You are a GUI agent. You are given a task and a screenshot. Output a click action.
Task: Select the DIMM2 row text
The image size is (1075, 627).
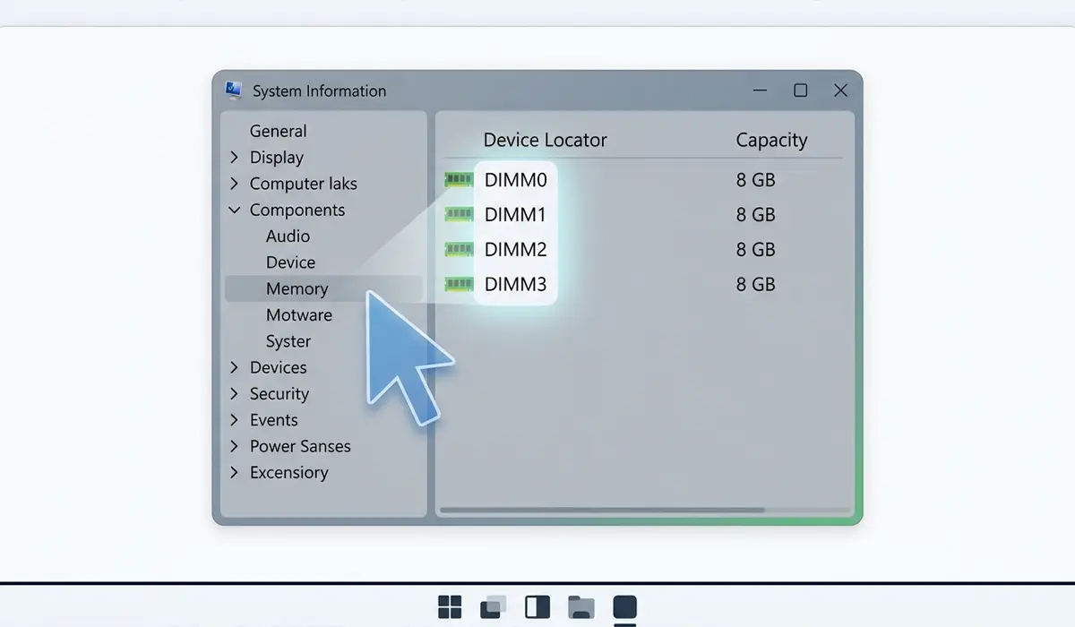[515, 250]
